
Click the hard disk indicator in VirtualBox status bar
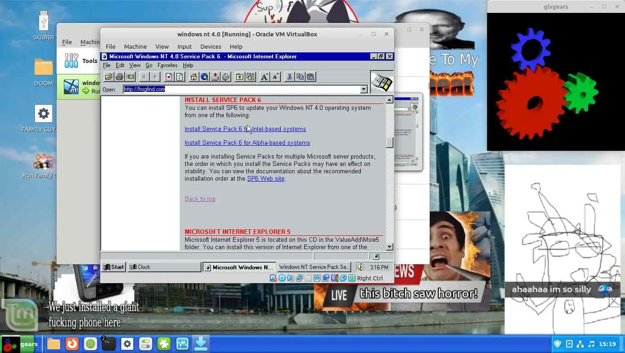coord(273,278)
